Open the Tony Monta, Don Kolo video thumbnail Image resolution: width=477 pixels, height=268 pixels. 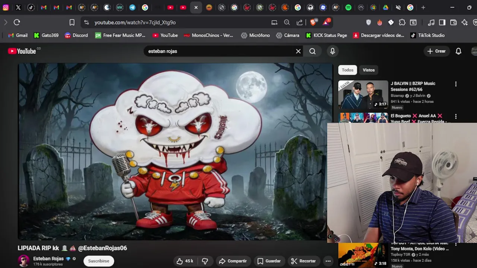[x=363, y=255]
